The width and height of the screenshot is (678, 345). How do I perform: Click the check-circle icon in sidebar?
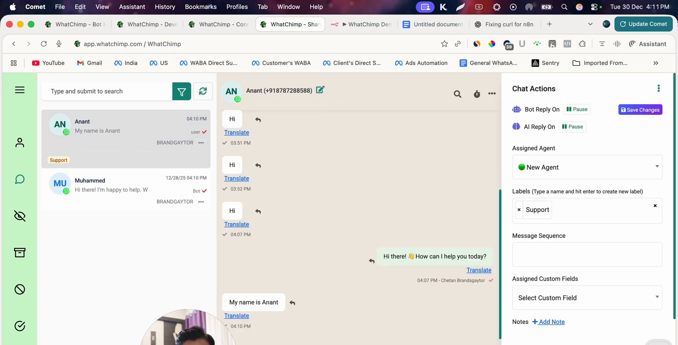click(x=20, y=326)
